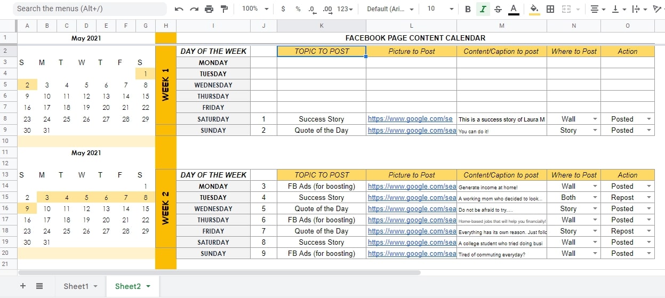Add a new sheet with plus icon
The height and width of the screenshot is (298, 665).
22,286
